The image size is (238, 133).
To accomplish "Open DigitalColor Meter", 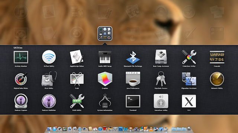I will 21,79.
